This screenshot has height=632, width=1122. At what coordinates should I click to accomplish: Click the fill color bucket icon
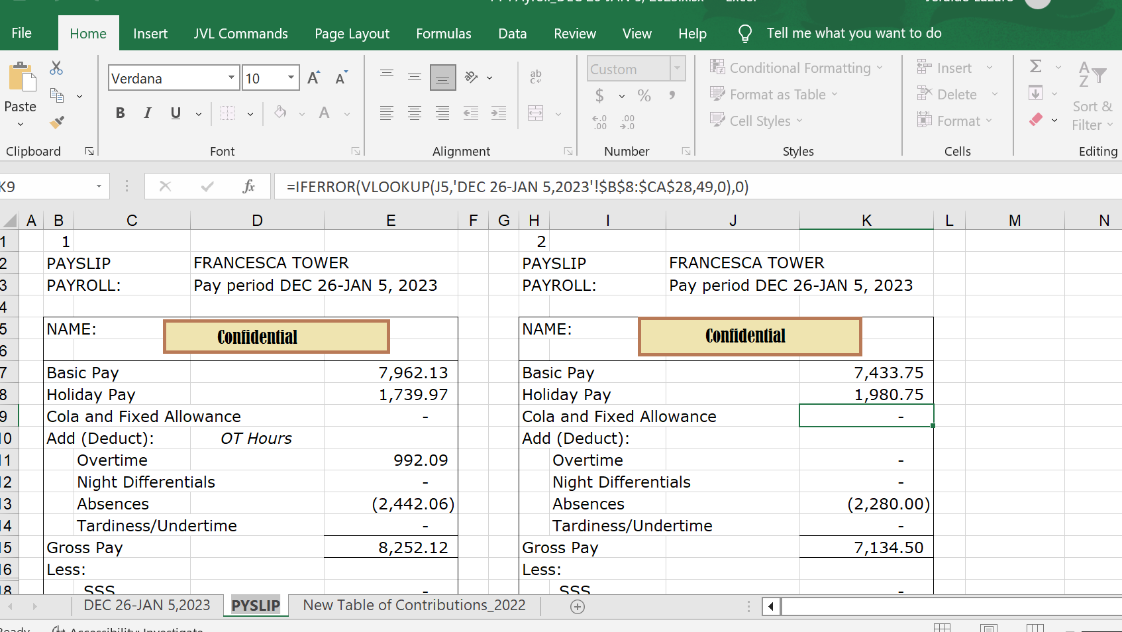280,113
